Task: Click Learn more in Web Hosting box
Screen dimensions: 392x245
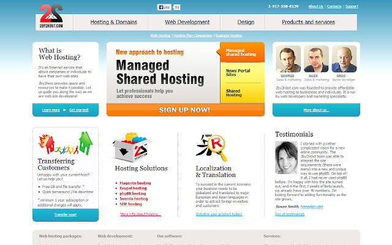Action: [x=51, y=110]
